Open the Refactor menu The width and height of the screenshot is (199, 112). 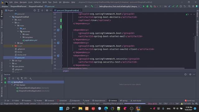38,2
